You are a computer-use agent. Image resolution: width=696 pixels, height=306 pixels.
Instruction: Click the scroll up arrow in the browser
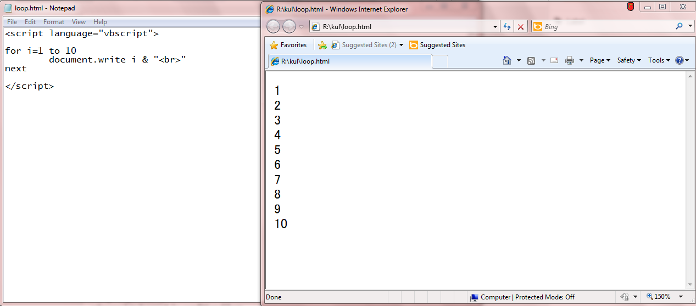(x=691, y=76)
